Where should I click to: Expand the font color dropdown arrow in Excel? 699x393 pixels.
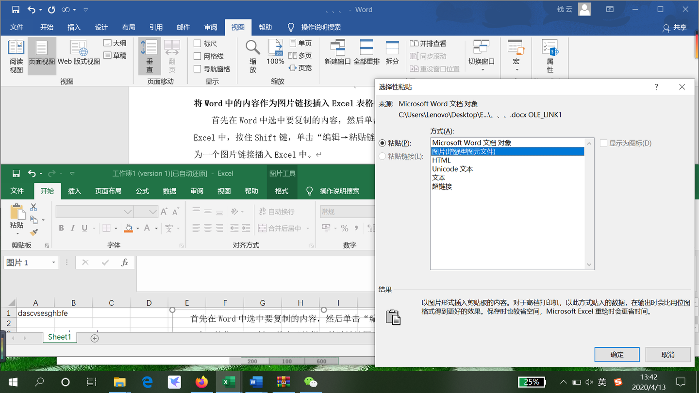(x=156, y=228)
